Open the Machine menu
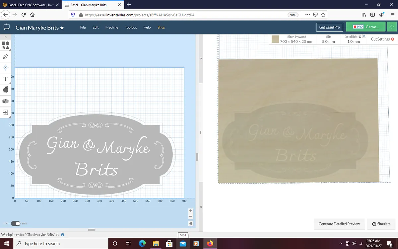Screen dimensions: 398x249 click(112, 27)
